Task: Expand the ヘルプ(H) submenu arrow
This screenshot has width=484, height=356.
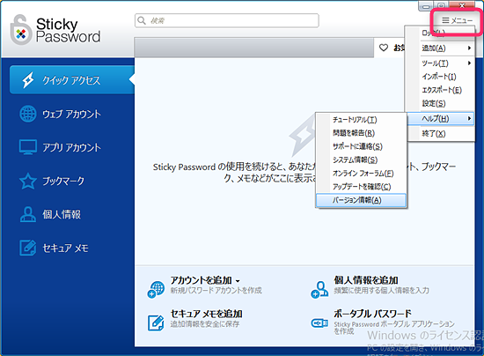Action: pyautogui.click(x=469, y=118)
